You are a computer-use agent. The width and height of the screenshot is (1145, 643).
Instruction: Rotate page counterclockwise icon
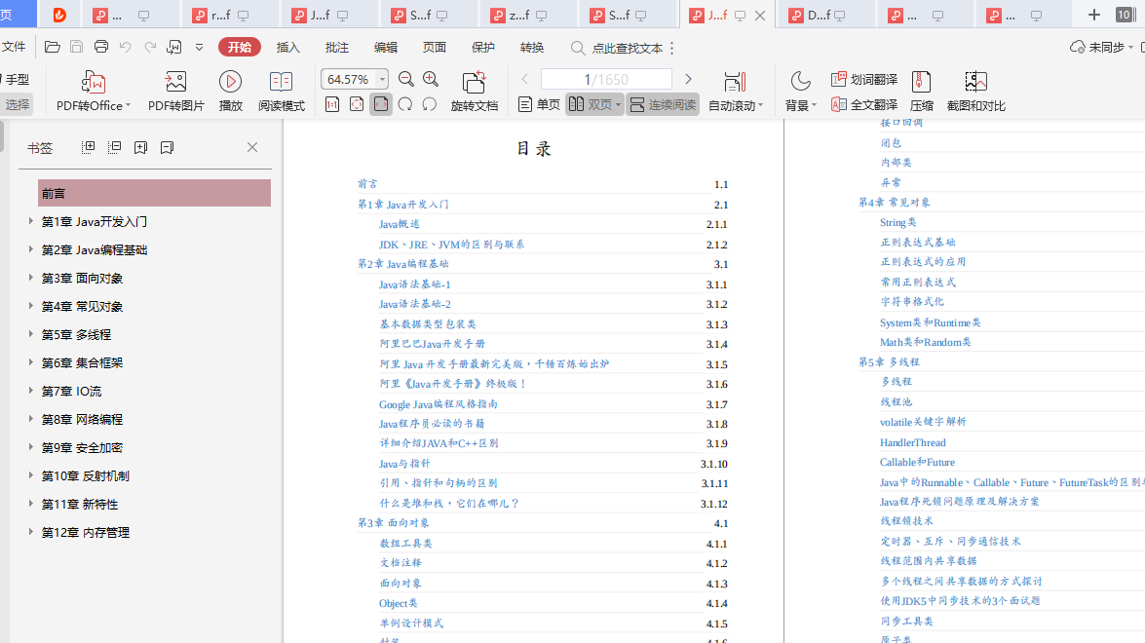[x=430, y=104]
